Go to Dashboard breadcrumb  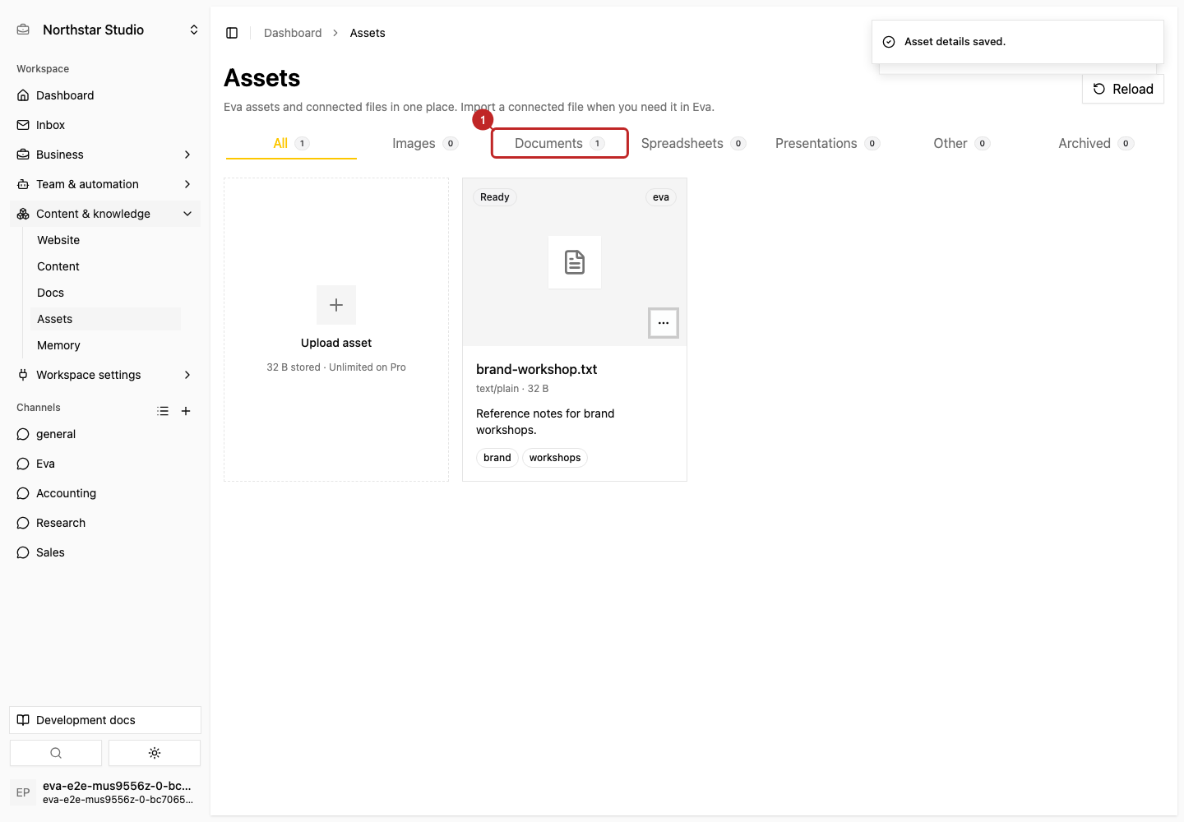pyautogui.click(x=293, y=33)
